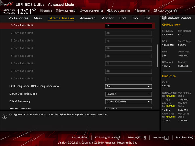Click the globe language icon
This screenshot has height=146, width=195.
42,11
